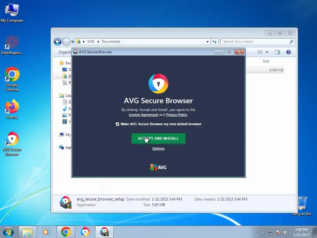Screen dimensions: 317x238
Task: Open Chrome from the taskbar
Action: tap(66, 232)
